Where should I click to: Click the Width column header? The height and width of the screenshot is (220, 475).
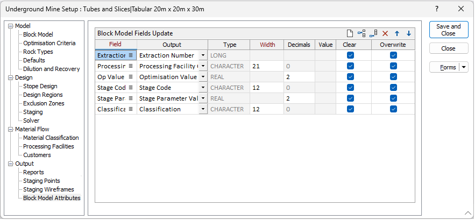[x=267, y=45]
